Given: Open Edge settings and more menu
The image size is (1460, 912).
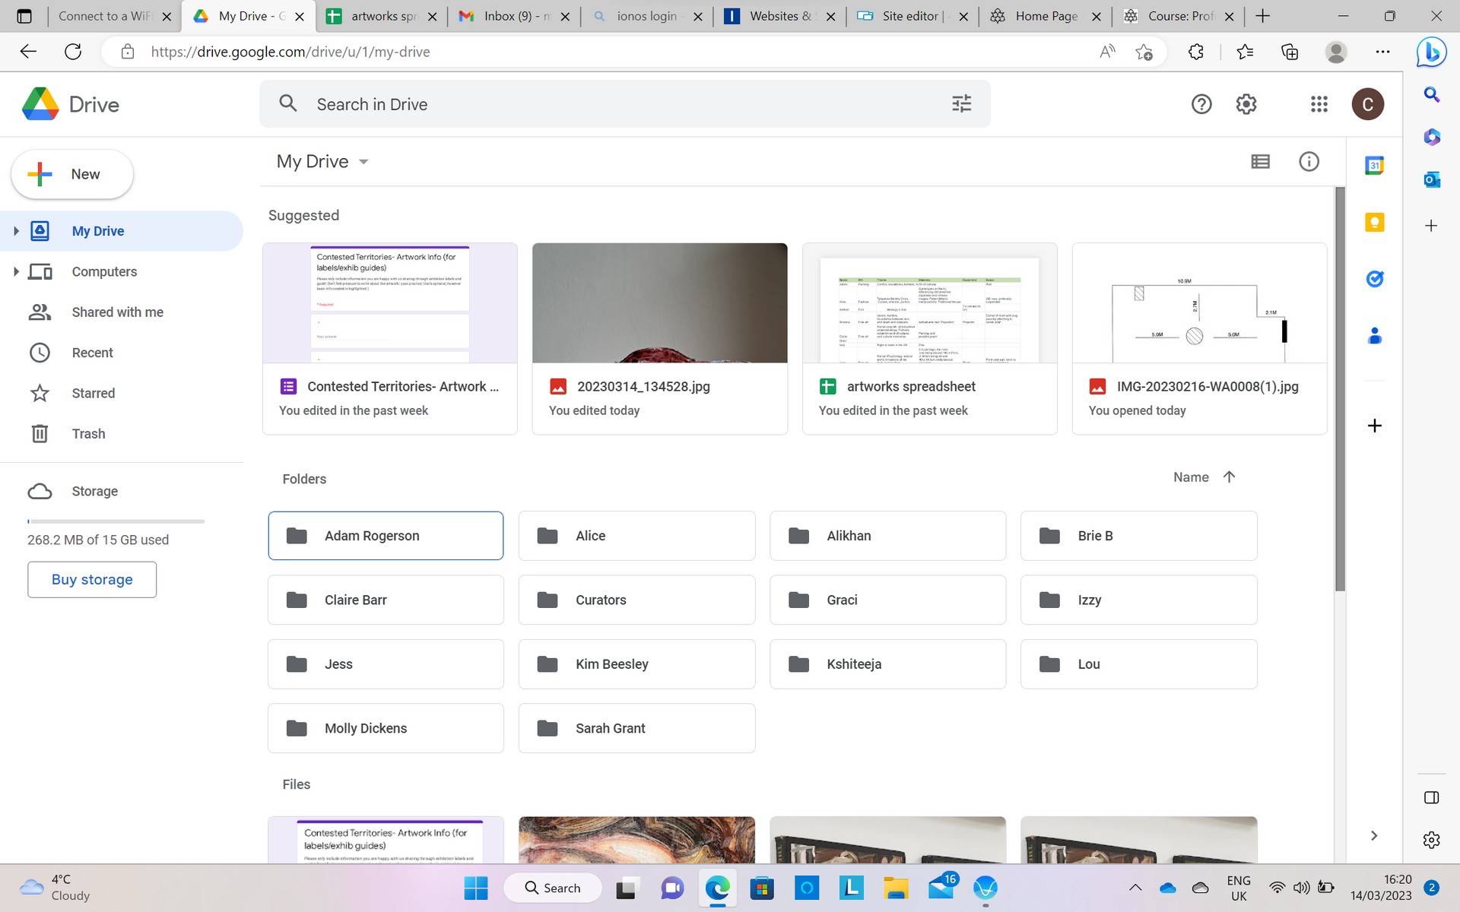Looking at the screenshot, I should point(1382,52).
